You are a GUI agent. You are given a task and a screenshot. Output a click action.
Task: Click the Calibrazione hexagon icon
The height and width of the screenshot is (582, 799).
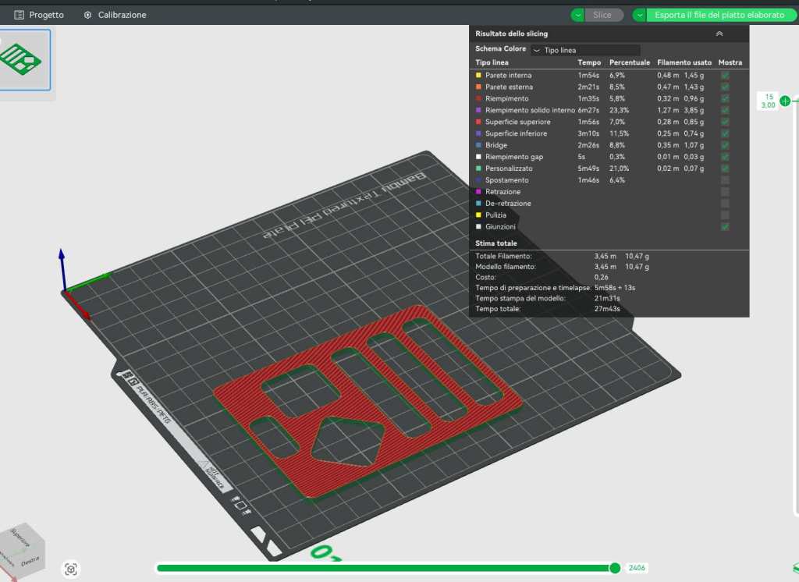(x=87, y=15)
